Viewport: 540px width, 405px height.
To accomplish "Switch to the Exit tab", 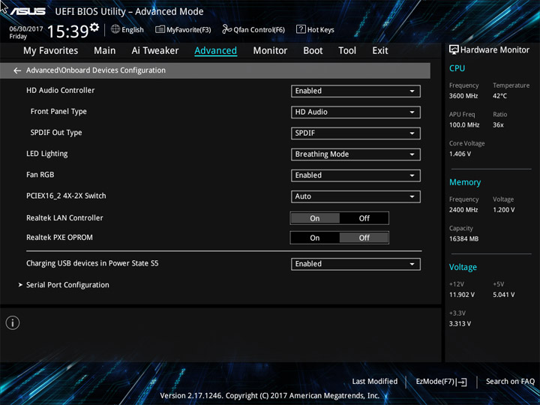I will (x=379, y=51).
